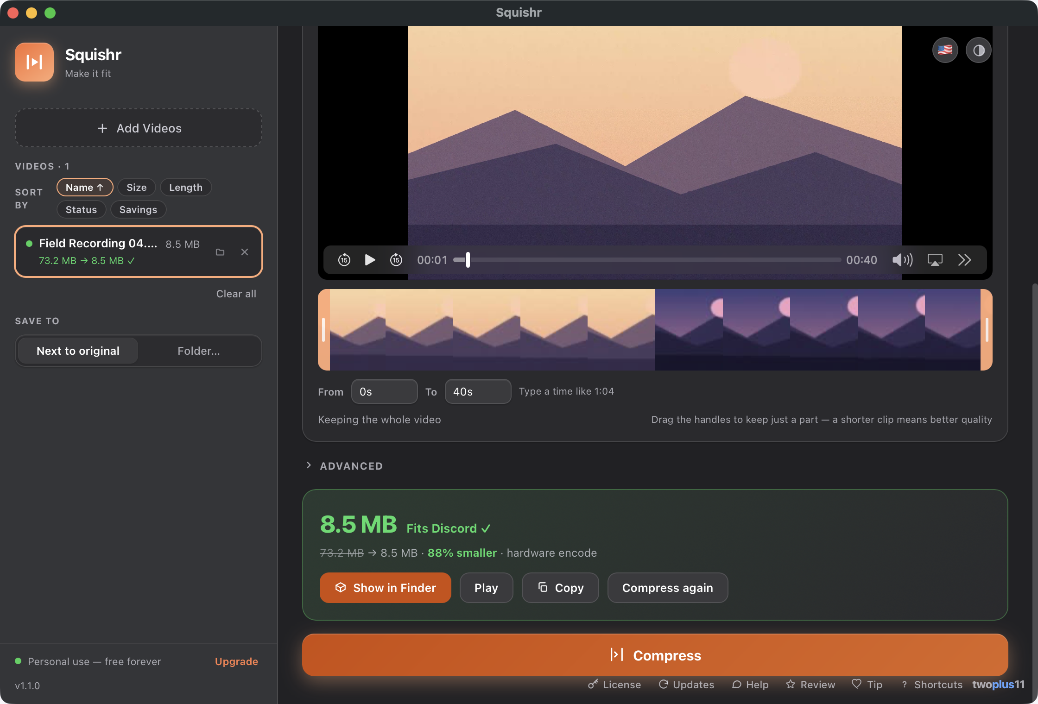This screenshot has height=704, width=1038.
Task: Open Review link in footer
Action: coord(810,684)
